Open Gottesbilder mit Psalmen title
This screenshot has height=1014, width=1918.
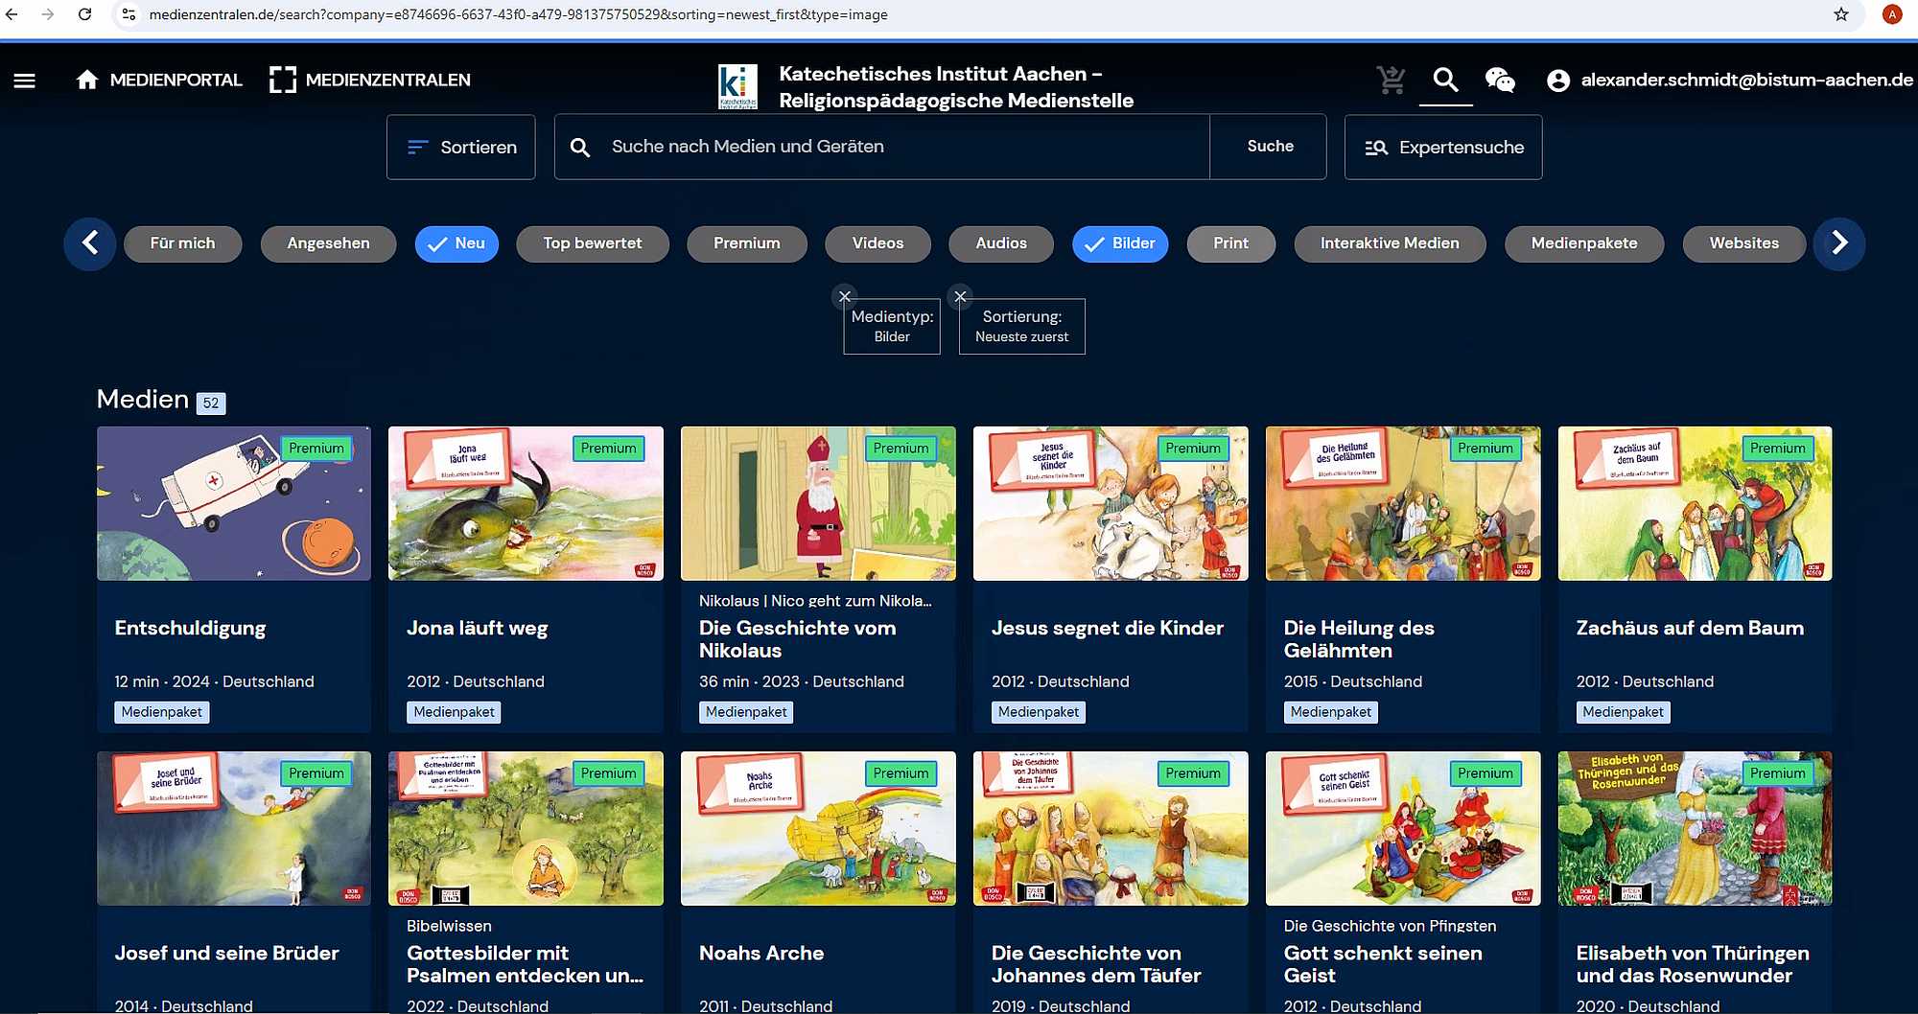[x=525, y=964]
